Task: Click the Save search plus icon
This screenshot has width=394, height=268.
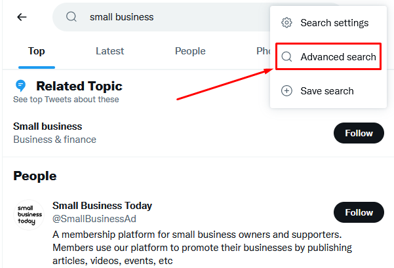Action: pyautogui.click(x=286, y=90)
